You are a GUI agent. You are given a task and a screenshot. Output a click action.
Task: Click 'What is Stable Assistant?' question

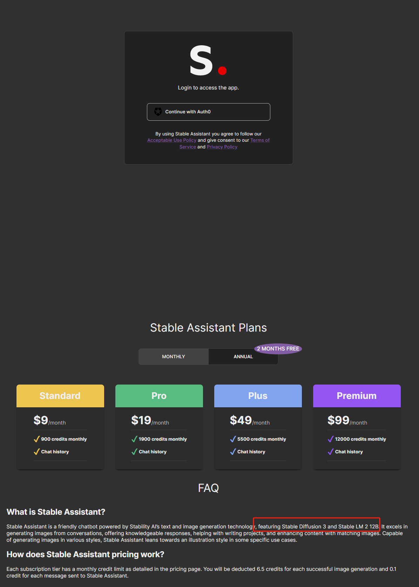point(56,512)
